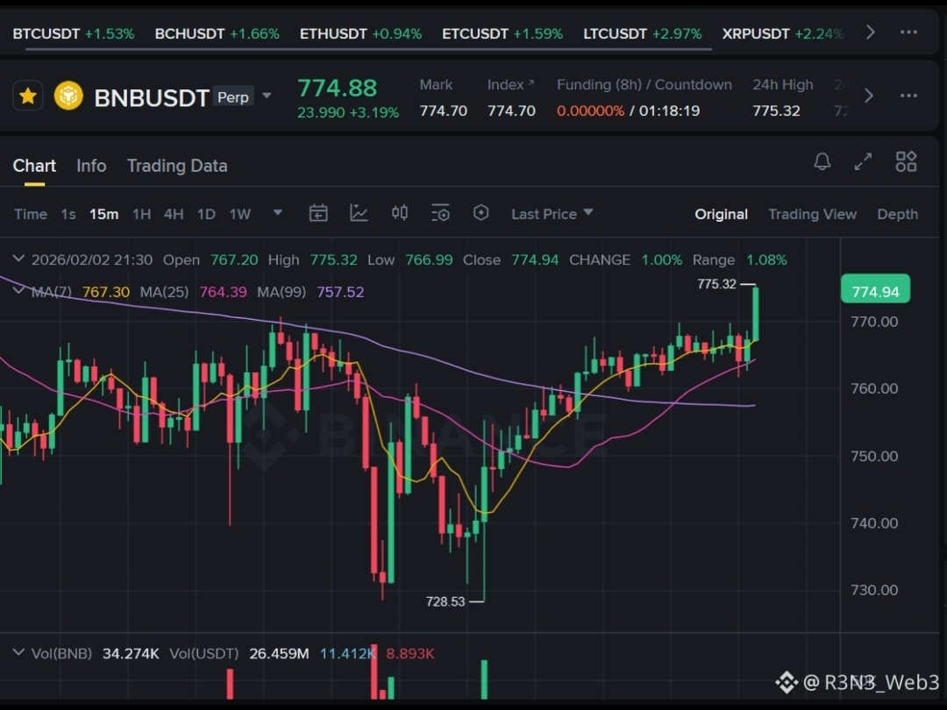
Task: Click the MA(99) indicator label
Action: [x=281, y=292]
